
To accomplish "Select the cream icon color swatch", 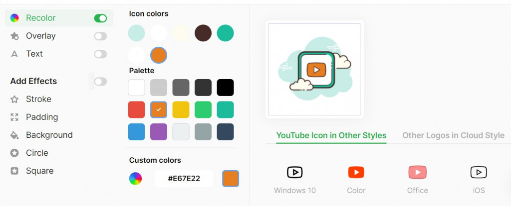I will pyautogui.click(x=181, y=33).
